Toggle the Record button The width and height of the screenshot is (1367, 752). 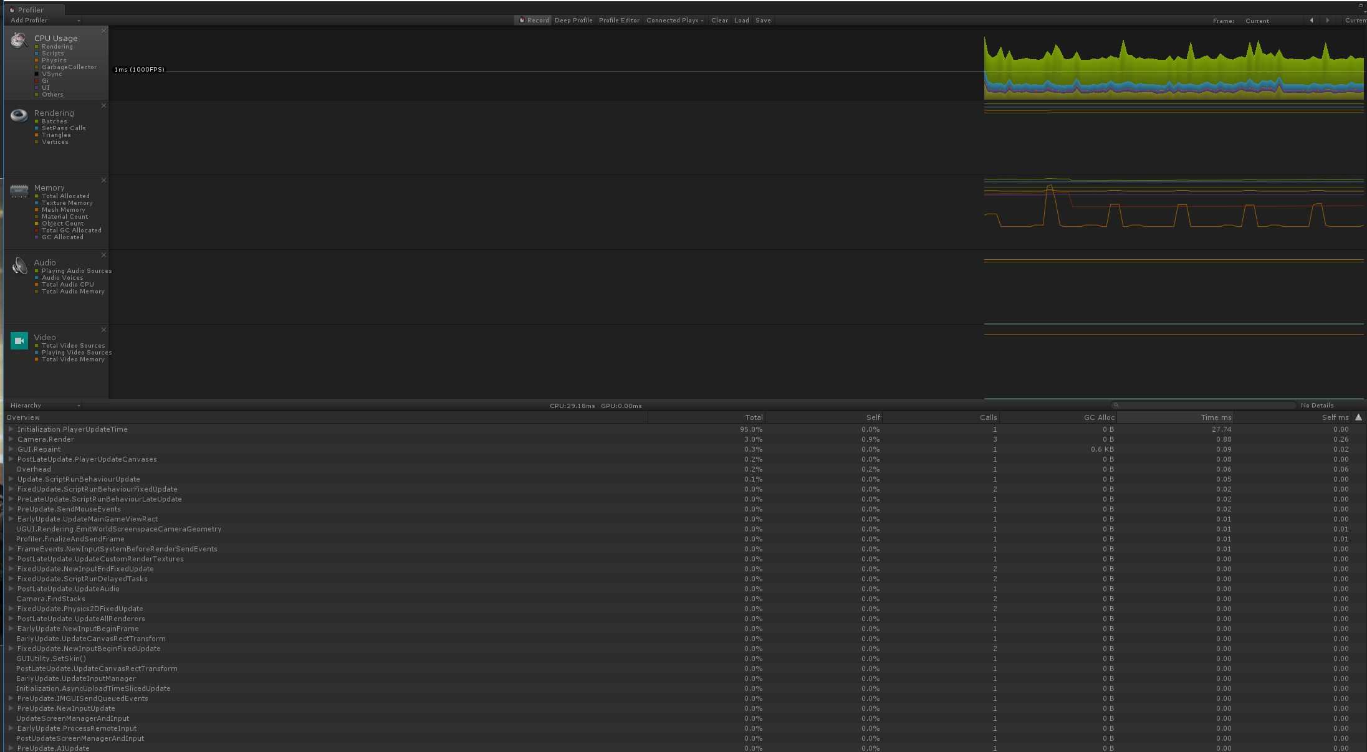534,21
